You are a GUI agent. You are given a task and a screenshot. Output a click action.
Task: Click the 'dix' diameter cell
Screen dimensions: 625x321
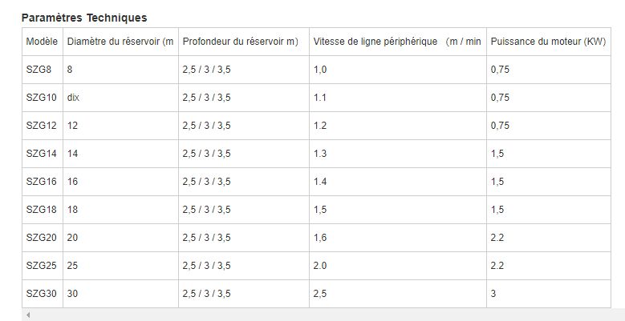point(74,98)
